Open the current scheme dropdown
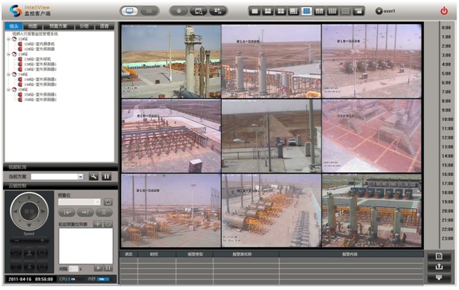Viewport: 459px width, 290px height. point(80,177)
